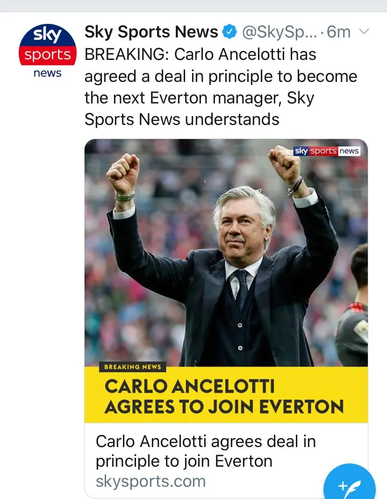The height and width of the screenshot is (499, 387).
Task: Expand tweet options with the chevron arrow
Action: point(363,32)
